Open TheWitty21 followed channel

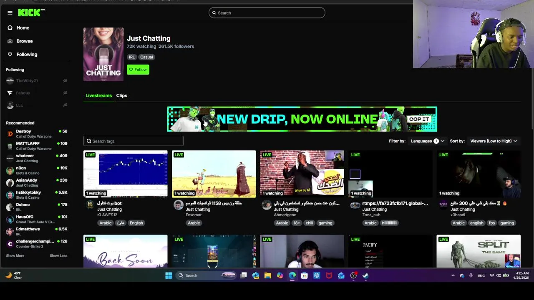(x=27, y=81)
